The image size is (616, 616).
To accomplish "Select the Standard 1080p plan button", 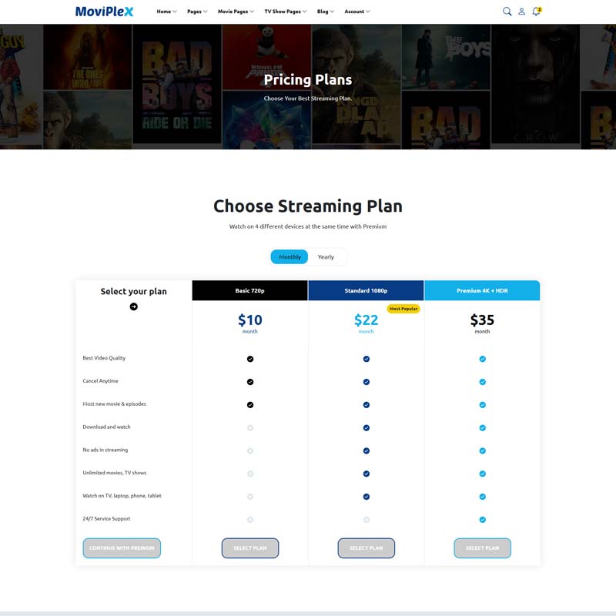I will click(366, 548).
